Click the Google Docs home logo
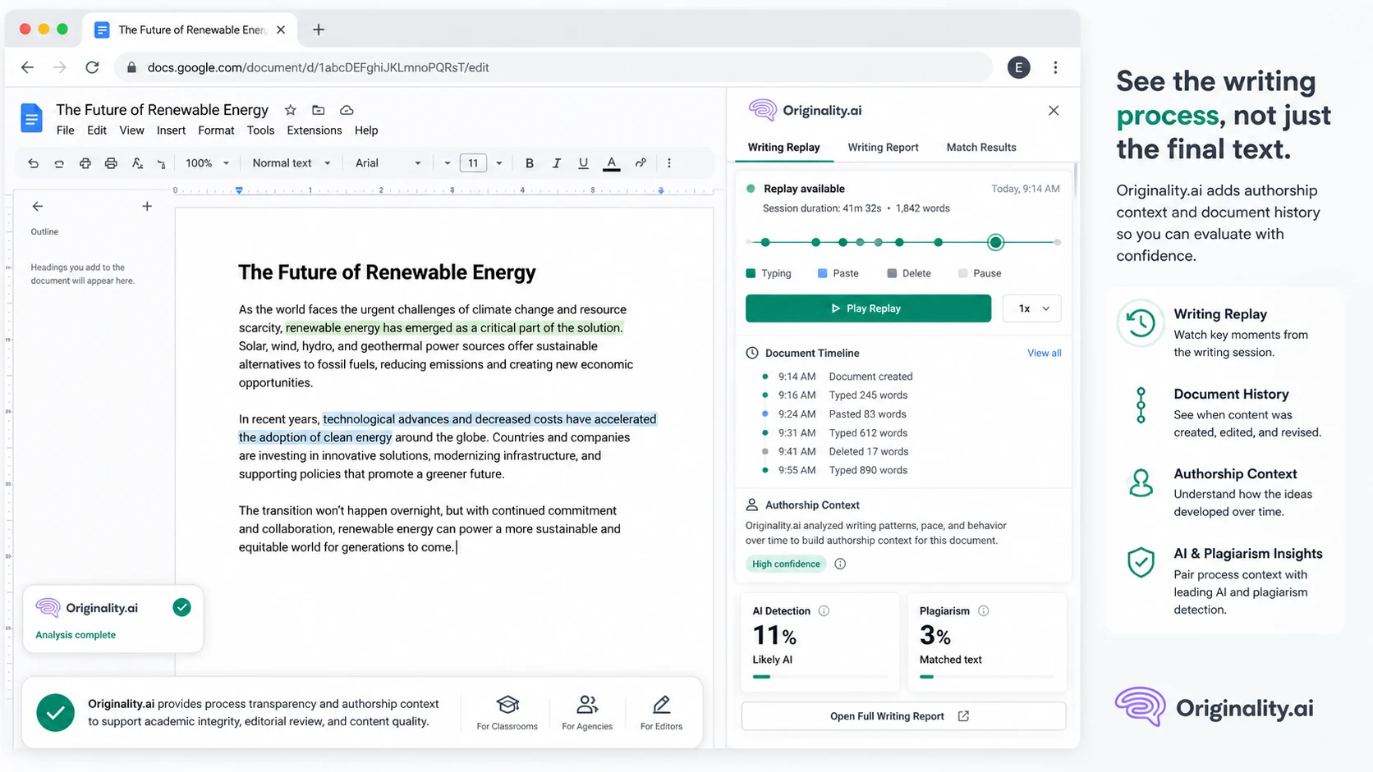The width and height of the screenshot is (1373, 772). (31, 119)
